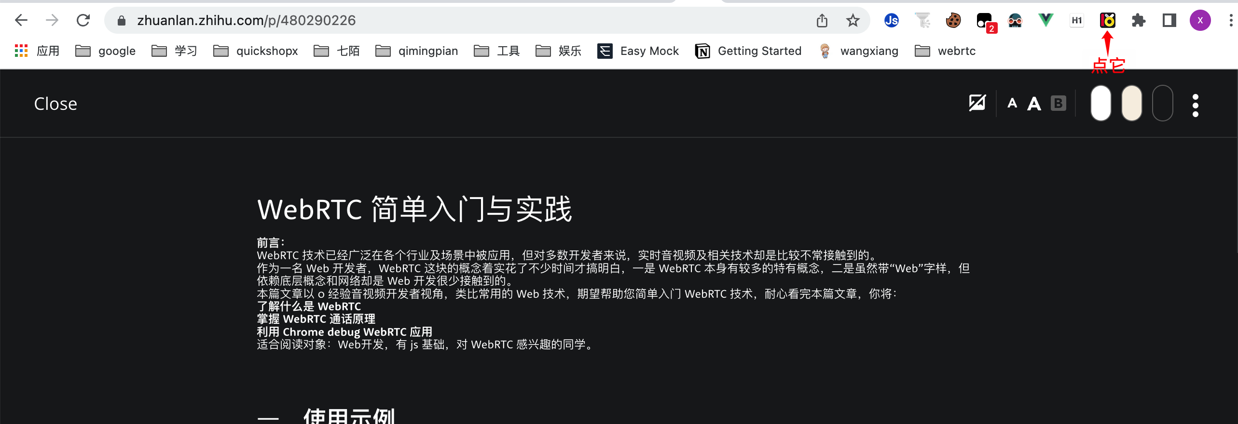The image size is (1238, 424).
Task: Go back to the previous page
Action: click(x=21, y=20)
